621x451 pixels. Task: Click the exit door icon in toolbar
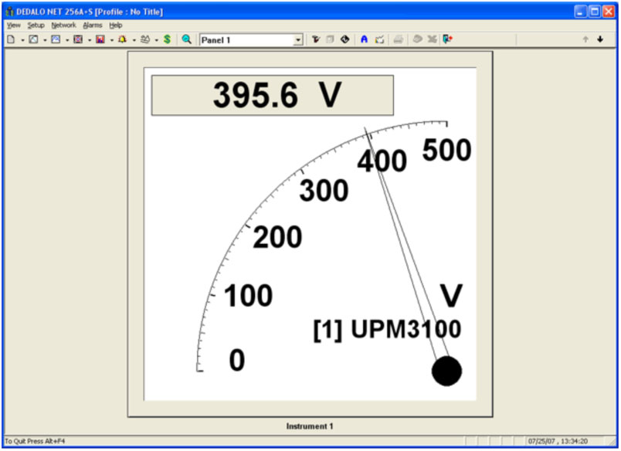(448, 39)
